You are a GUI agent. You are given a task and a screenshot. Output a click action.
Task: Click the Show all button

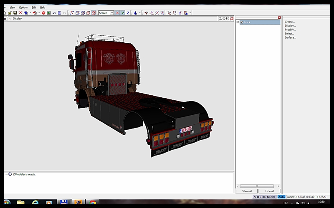point(247,191)
